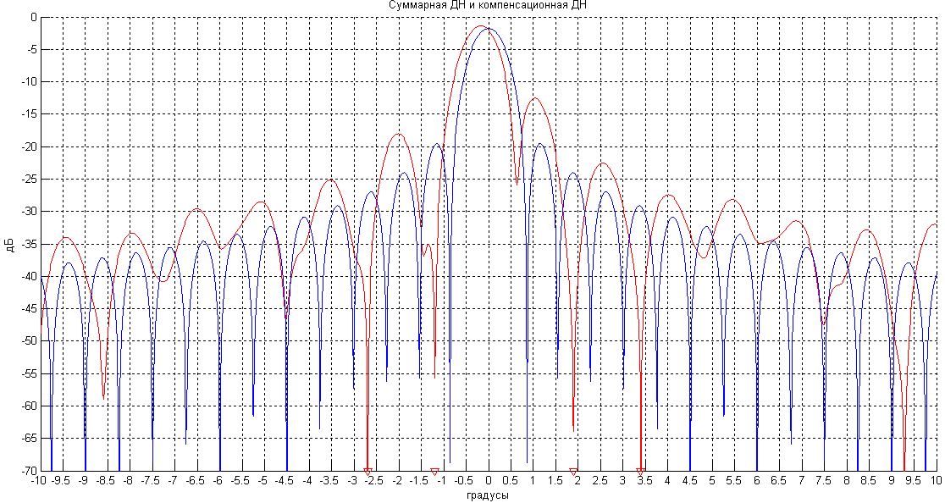Click the x-axis tick label "4.5"
This screenshot has width=945, height=503.
point(689,481)
